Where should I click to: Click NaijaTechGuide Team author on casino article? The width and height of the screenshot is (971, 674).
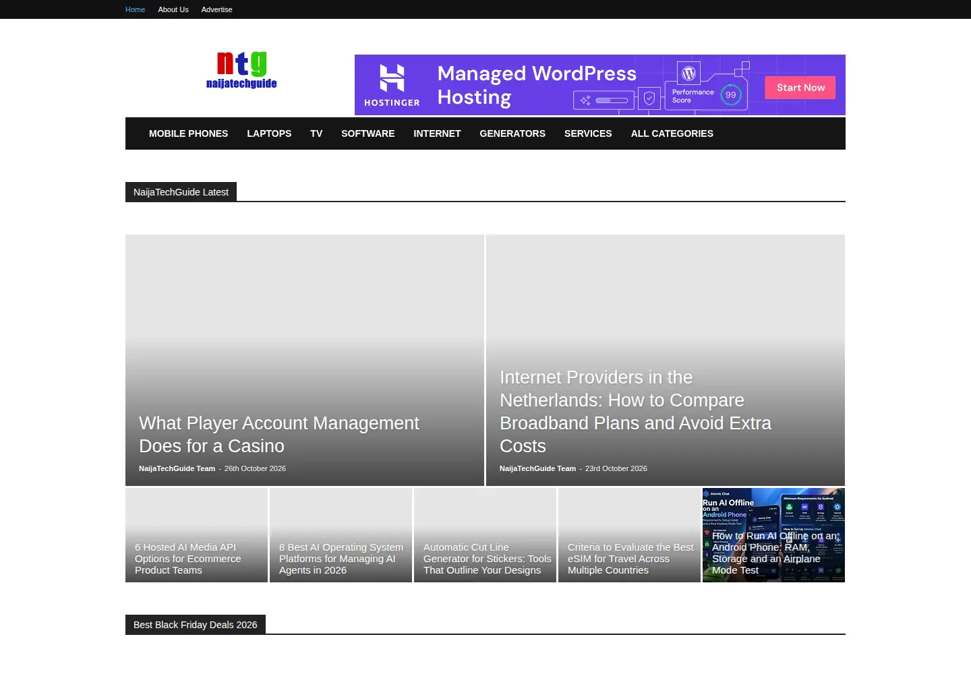click(x=177, y=468)
